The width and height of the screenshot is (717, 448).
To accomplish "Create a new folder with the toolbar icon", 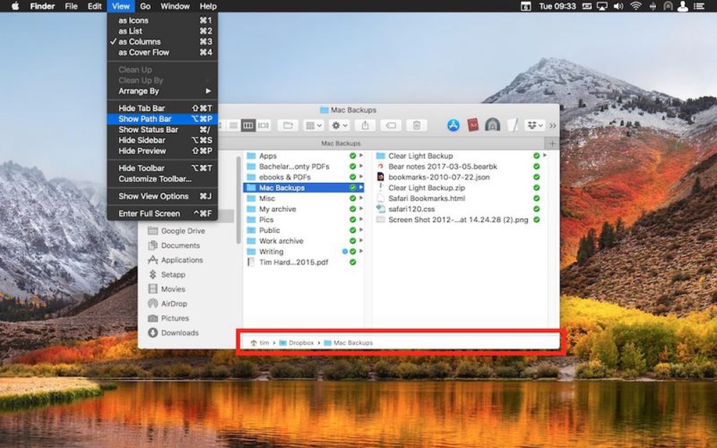I will pyautogui.click(x=288, y=125).
